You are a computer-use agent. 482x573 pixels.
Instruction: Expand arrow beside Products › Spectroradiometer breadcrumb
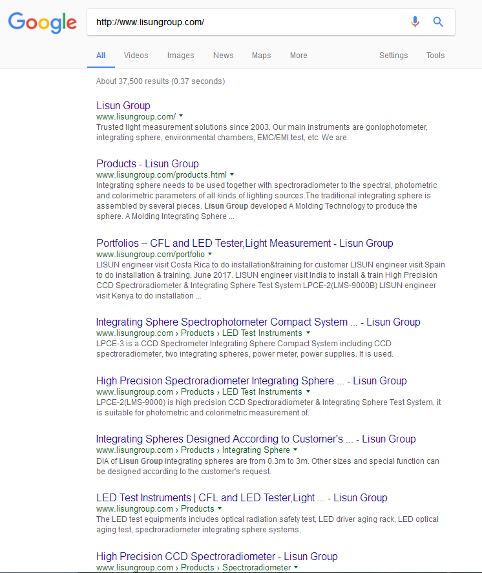click(x=296, y=567)
